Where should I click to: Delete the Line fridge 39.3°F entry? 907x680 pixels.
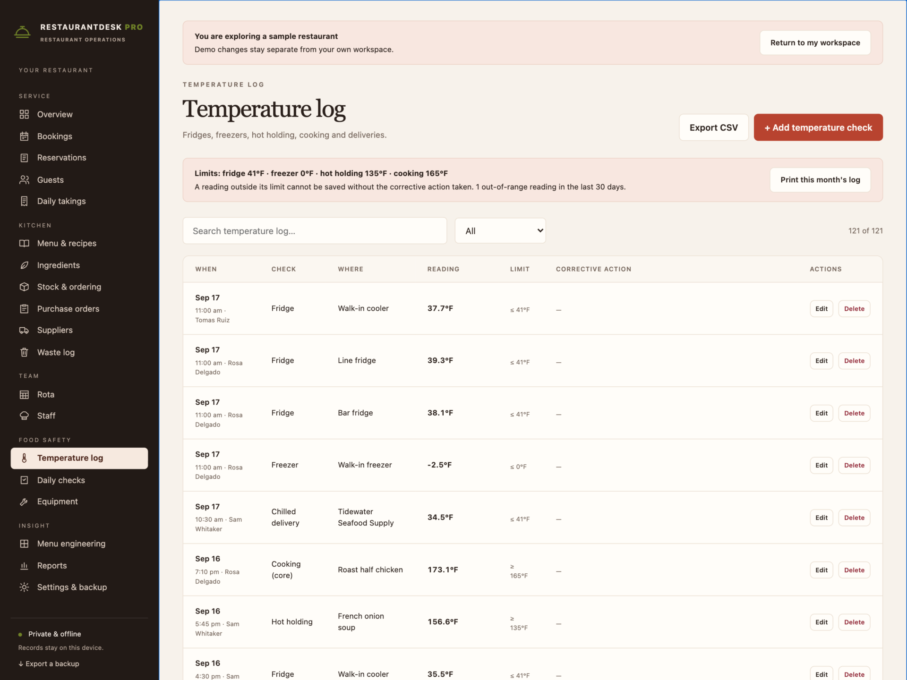[x=854, y=361]
